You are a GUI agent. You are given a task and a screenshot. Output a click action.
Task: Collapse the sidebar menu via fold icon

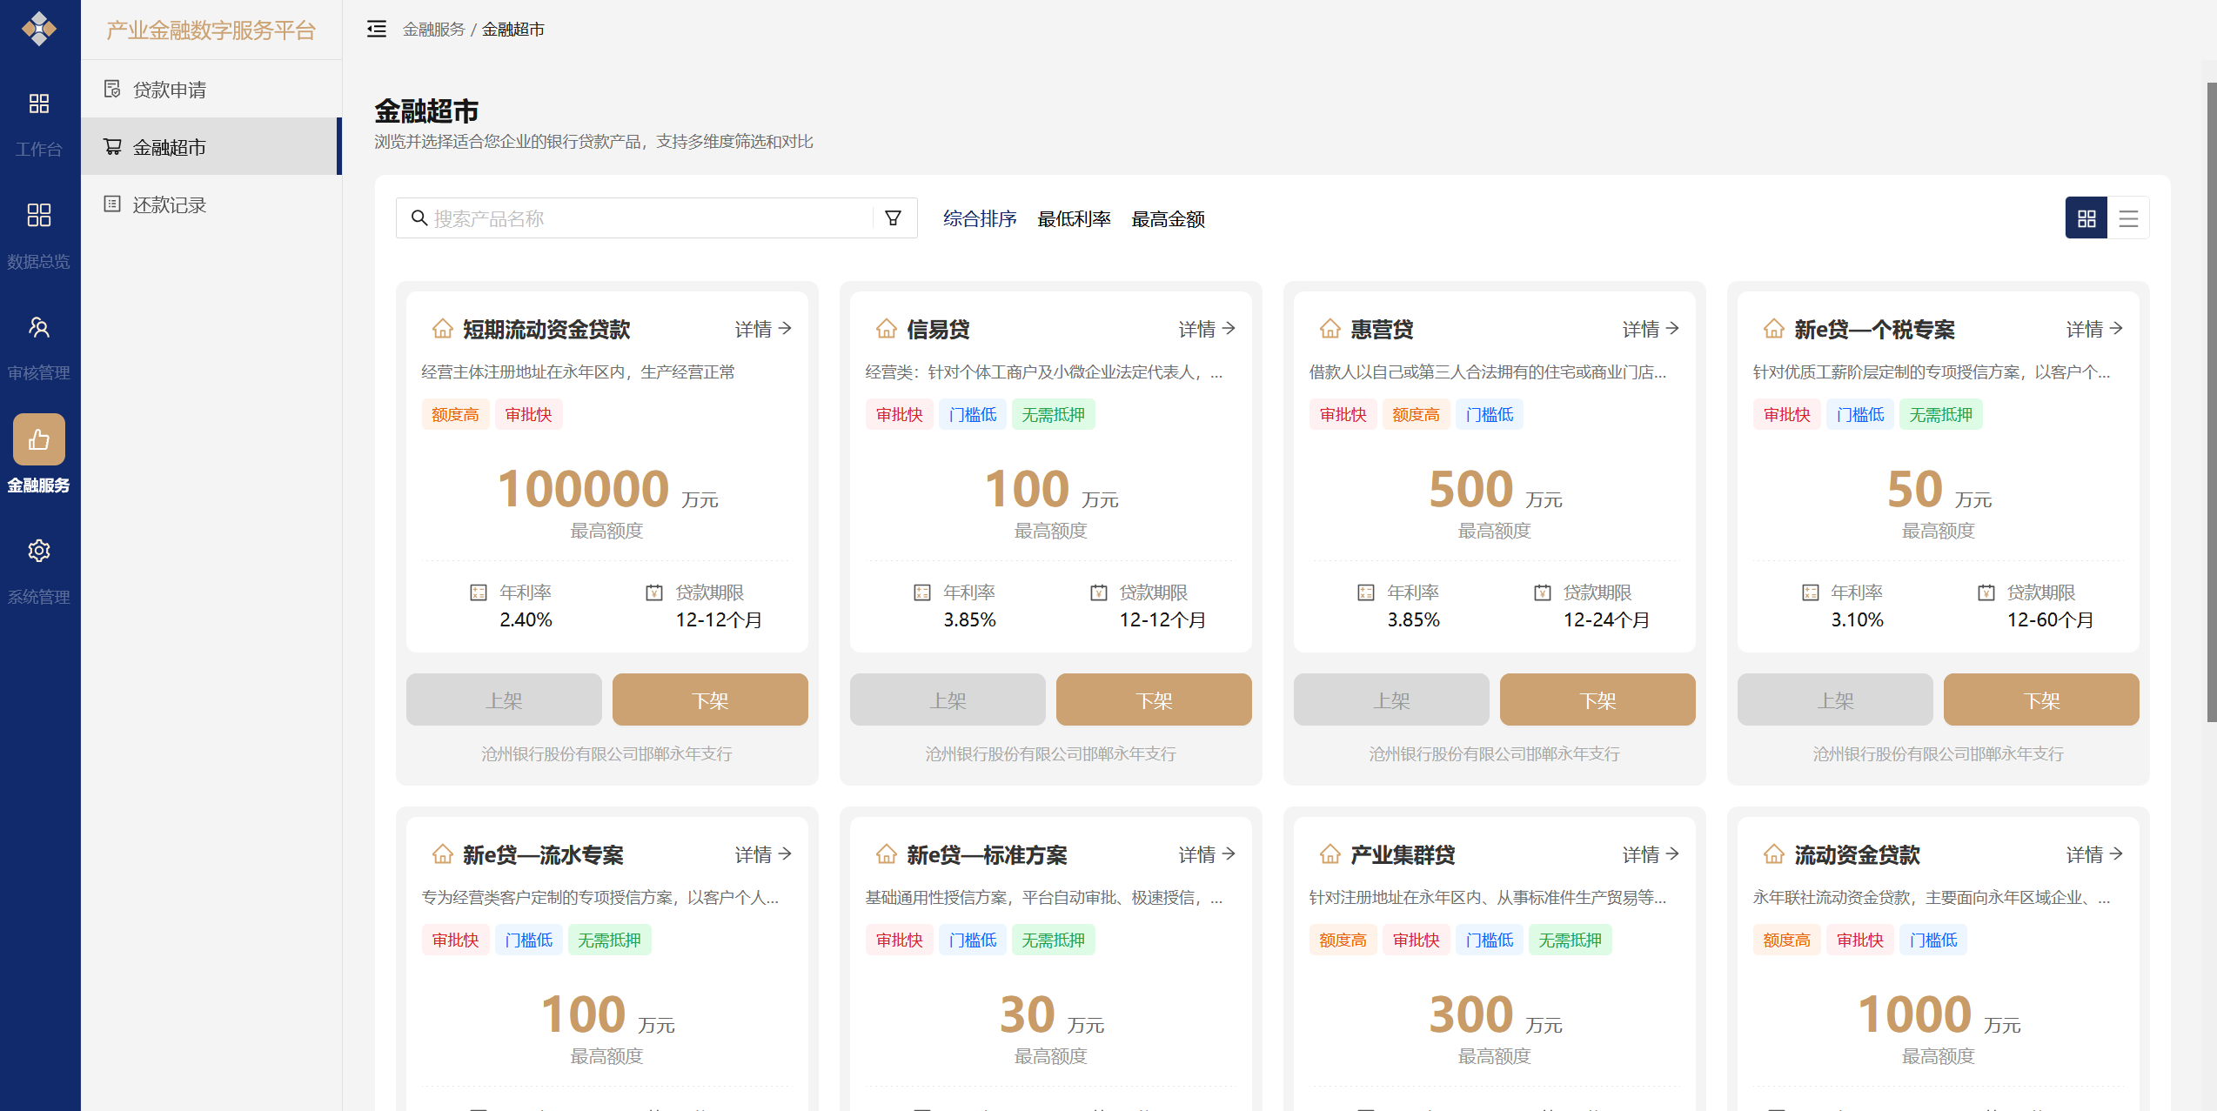pyautogui.click(x=377, y=30)
